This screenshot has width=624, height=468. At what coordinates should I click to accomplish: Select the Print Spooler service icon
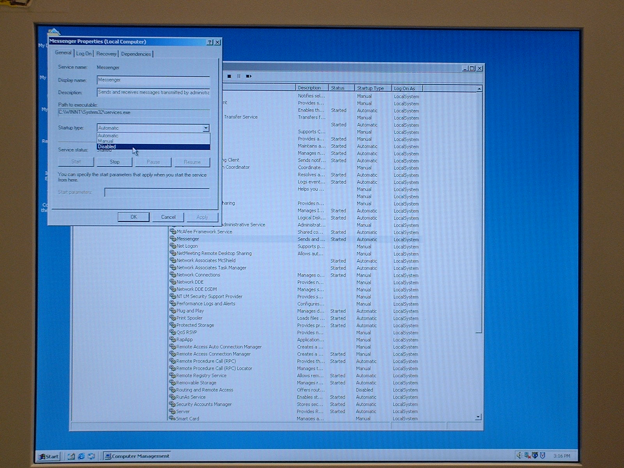(173, 318)
